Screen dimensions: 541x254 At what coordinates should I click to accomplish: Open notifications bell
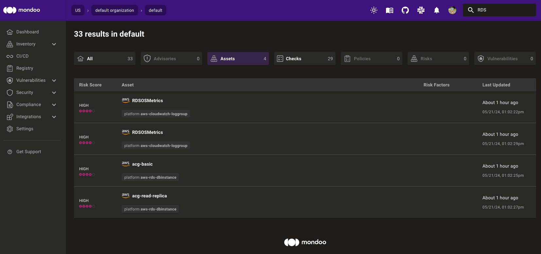(437, 10)
